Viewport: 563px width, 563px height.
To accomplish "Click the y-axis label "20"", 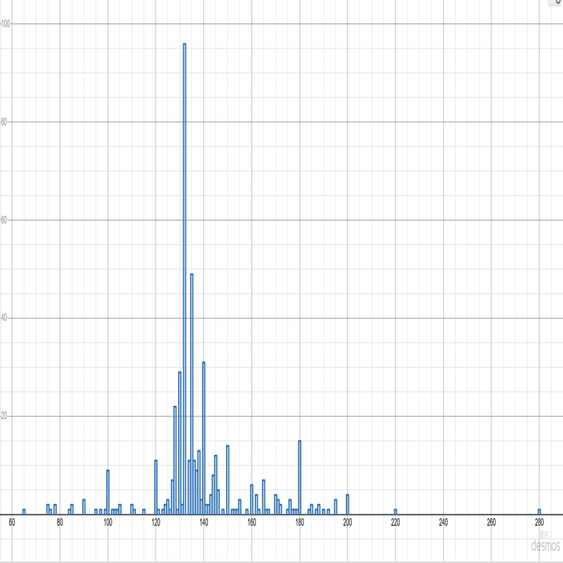I will click(3, 416).
